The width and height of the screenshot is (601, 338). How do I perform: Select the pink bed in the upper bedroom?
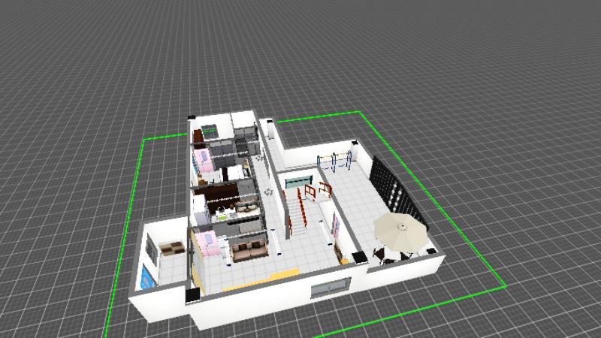click(203, 159)
